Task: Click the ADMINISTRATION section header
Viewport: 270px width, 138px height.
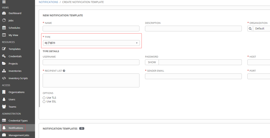Action: click(x=11, y=114)
